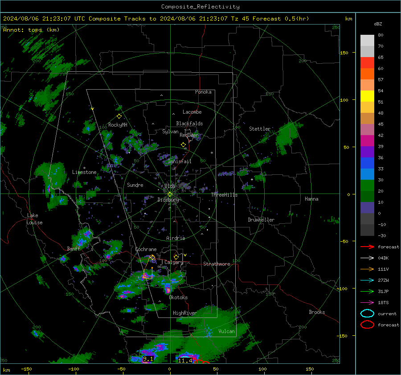Click the purple 36-39 swatch in dBZ scale
Viewport: 401px width, 375px height.
tap(367, 152)
